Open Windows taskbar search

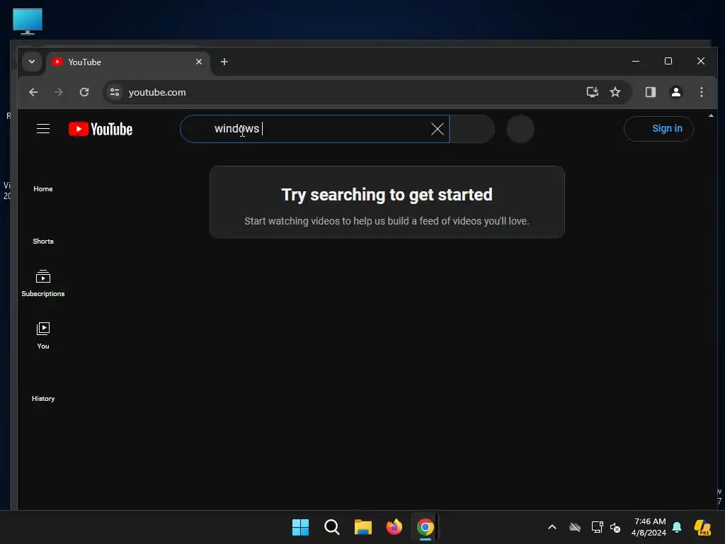click(332, 527)
